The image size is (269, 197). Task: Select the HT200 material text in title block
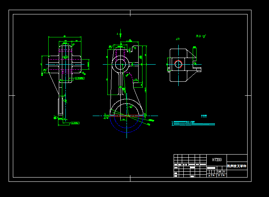pyautogui.click(x=217, y=160)
